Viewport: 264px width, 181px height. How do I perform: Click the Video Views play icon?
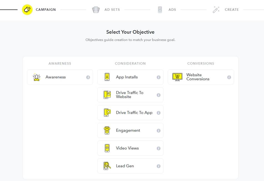[x=107, y=148]
